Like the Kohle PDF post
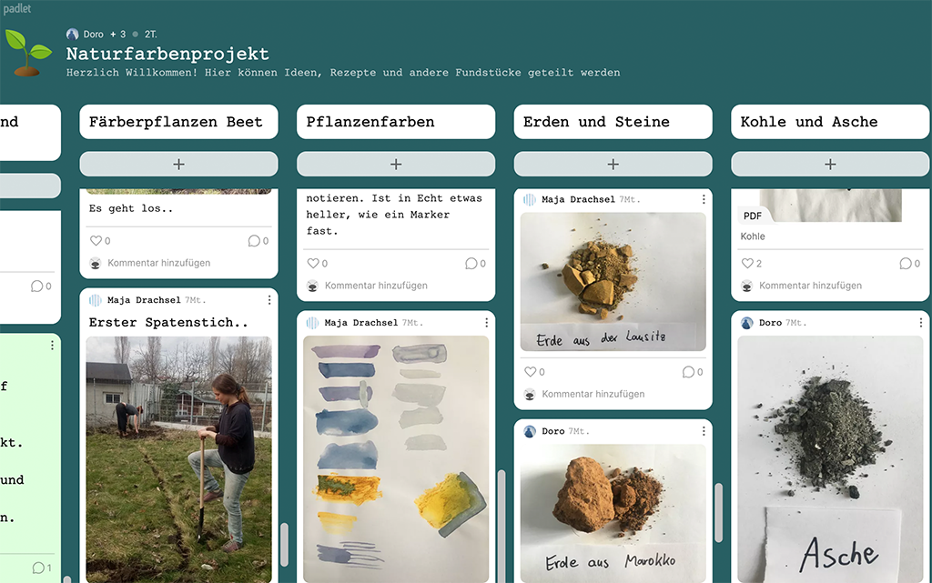Image resolution: width=932 pixels, height=583 pixels. (746, 264)
